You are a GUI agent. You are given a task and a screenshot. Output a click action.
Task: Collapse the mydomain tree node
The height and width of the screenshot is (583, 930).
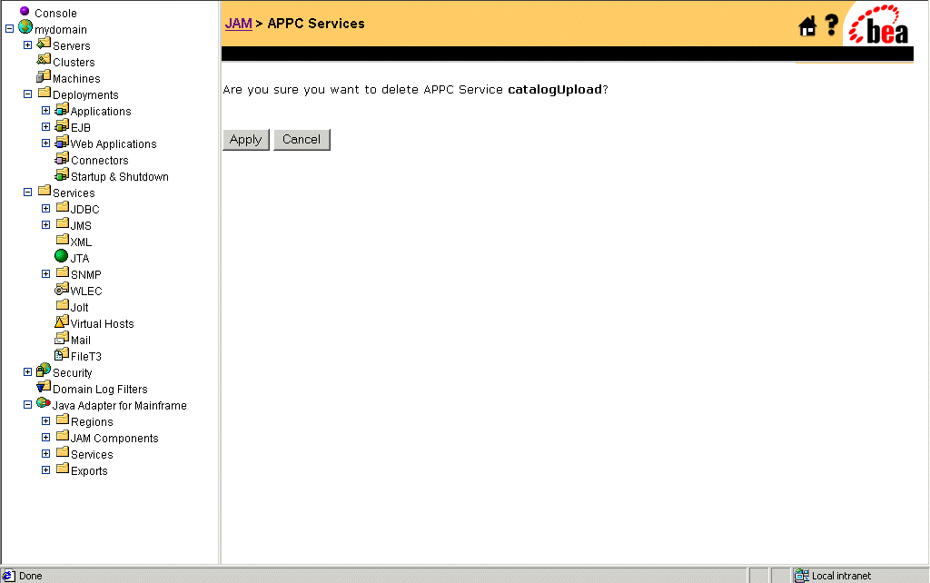(x=9, y=28)
